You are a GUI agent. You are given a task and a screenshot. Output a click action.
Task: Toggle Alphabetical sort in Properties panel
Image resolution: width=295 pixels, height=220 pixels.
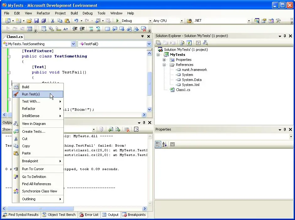tap(165, 144)
